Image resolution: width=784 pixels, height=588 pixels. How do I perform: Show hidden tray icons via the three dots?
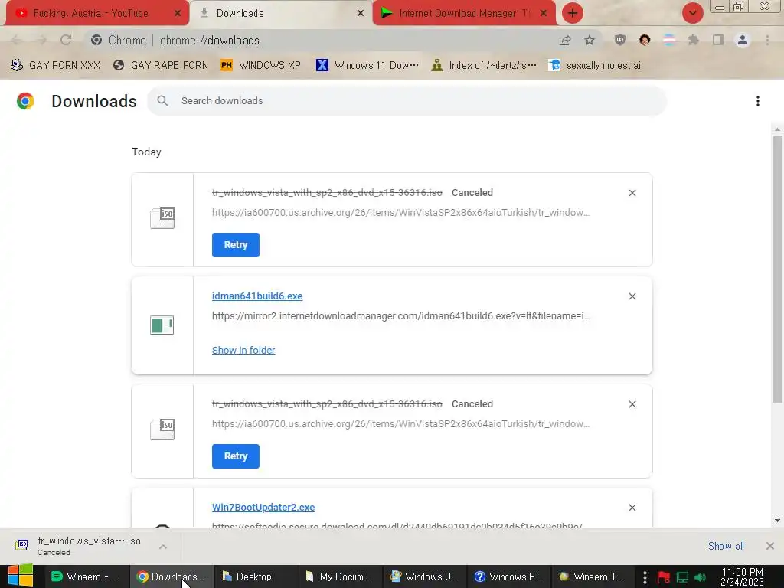[645, 577]
